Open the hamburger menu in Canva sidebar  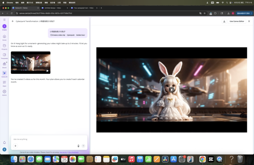pos(4,20)
